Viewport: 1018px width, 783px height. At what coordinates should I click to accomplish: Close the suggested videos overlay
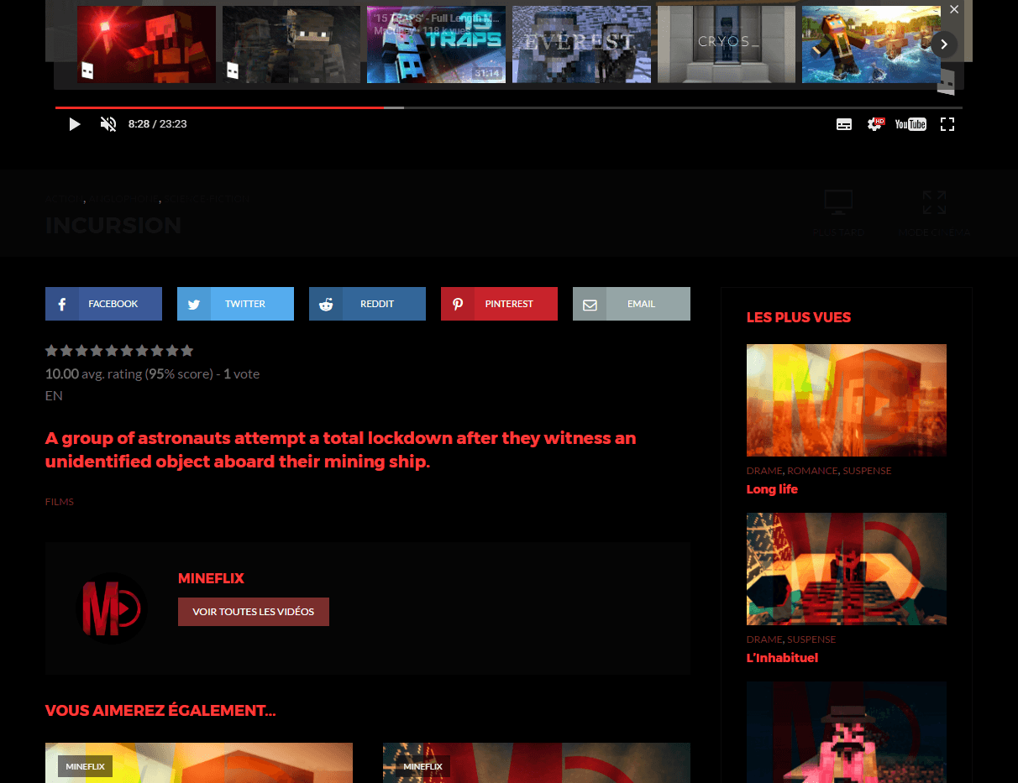click(954, 9)
